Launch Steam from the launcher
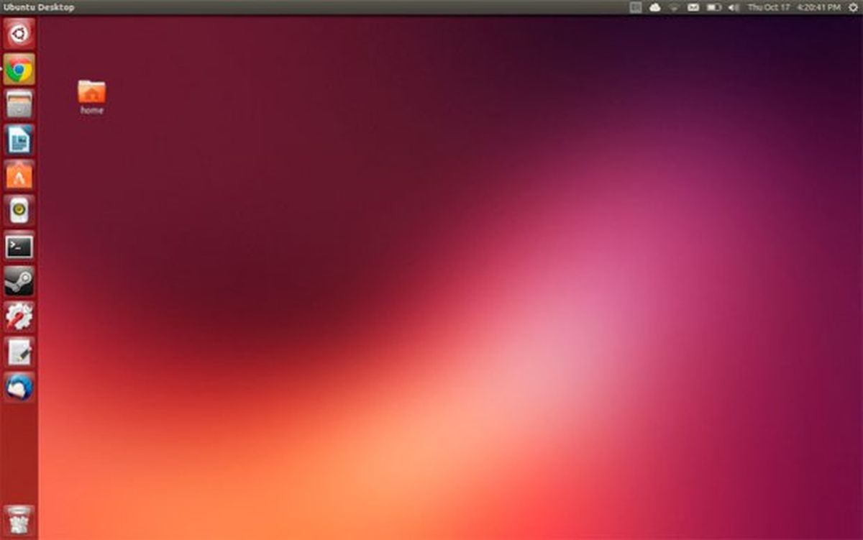 [18, 281]
